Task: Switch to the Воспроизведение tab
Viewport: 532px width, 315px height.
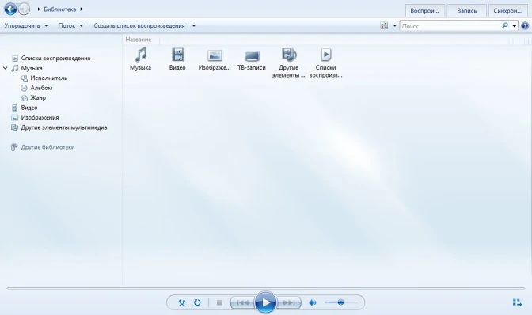Action: [x=424, y=11]
